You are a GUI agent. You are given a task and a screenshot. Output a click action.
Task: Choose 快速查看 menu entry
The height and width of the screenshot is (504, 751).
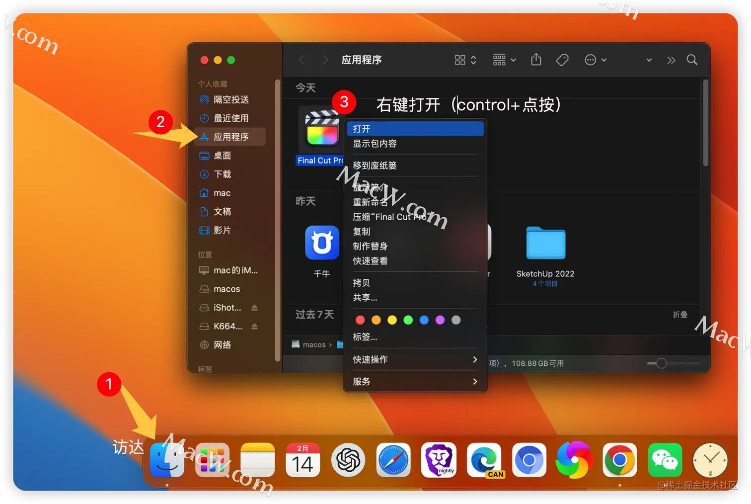point(415,261)
